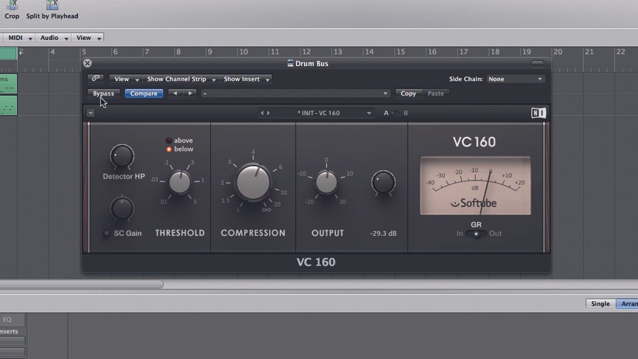Open the Audio menu

pos(51,37)
